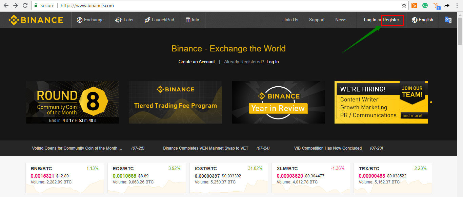Open the English language selector

point(423,20)
